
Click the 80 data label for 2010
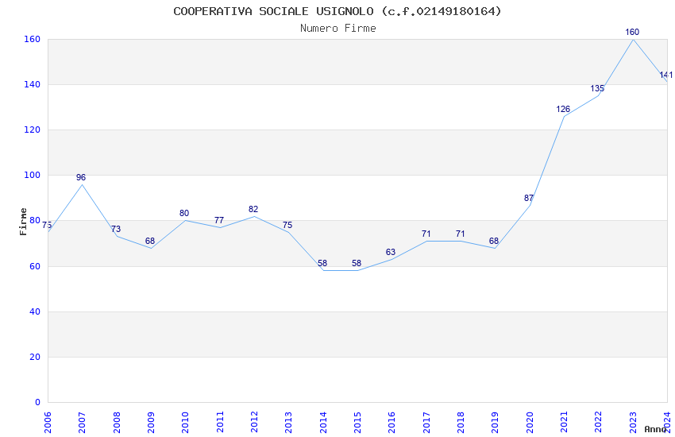tap(184, 214)
